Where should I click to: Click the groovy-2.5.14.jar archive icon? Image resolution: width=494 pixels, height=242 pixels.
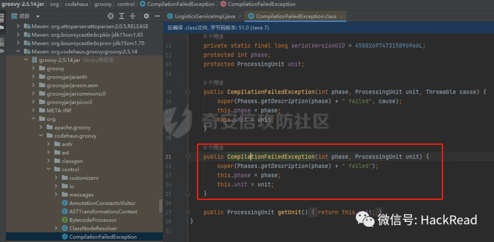[x=34, y=60]
